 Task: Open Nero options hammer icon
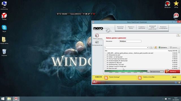(x=178, y=35)
